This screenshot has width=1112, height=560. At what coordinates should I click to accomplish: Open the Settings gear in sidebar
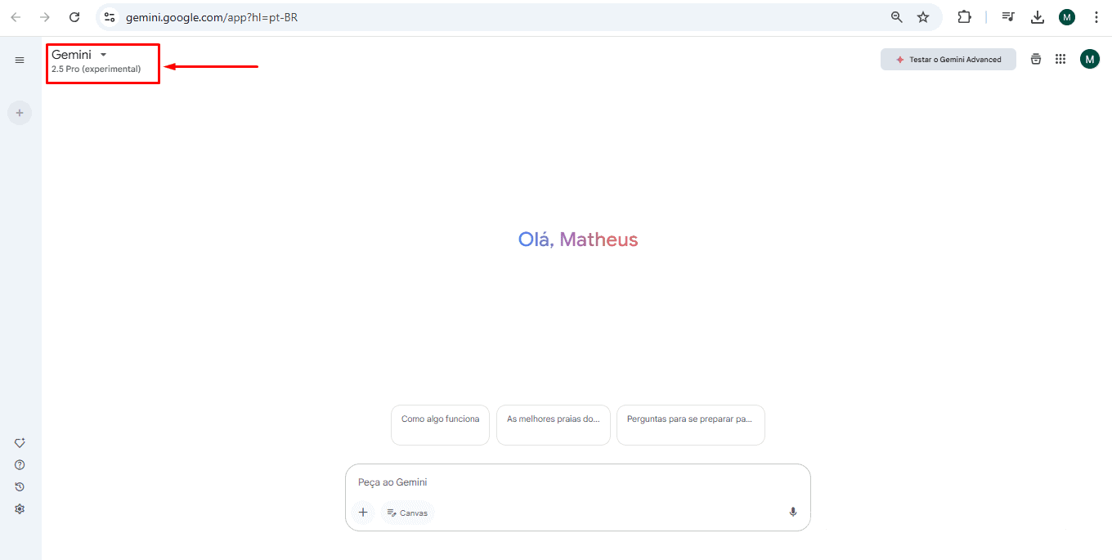pyautogui.click(x=20, y=508)
